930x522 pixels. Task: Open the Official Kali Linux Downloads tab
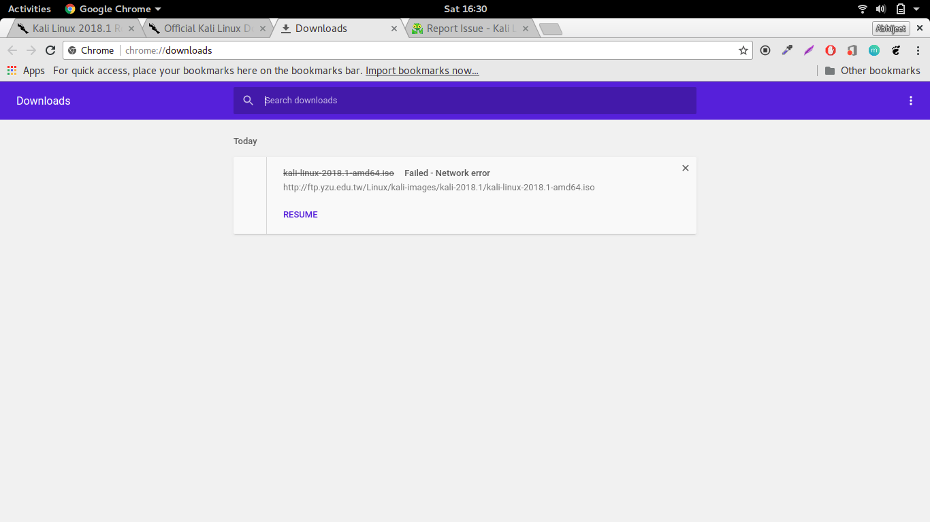pos(203,29)
